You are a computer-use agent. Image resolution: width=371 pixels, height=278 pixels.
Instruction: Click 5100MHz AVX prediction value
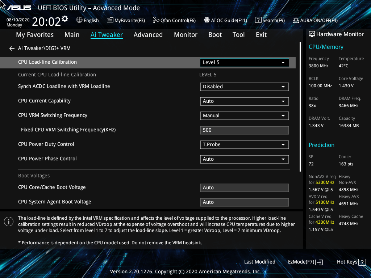(x=325, y=202)
